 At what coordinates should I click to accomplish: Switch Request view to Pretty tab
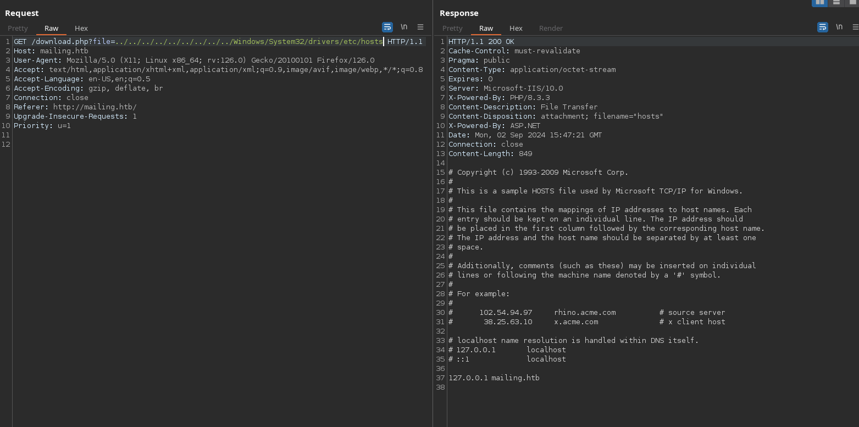click(18, 28)
